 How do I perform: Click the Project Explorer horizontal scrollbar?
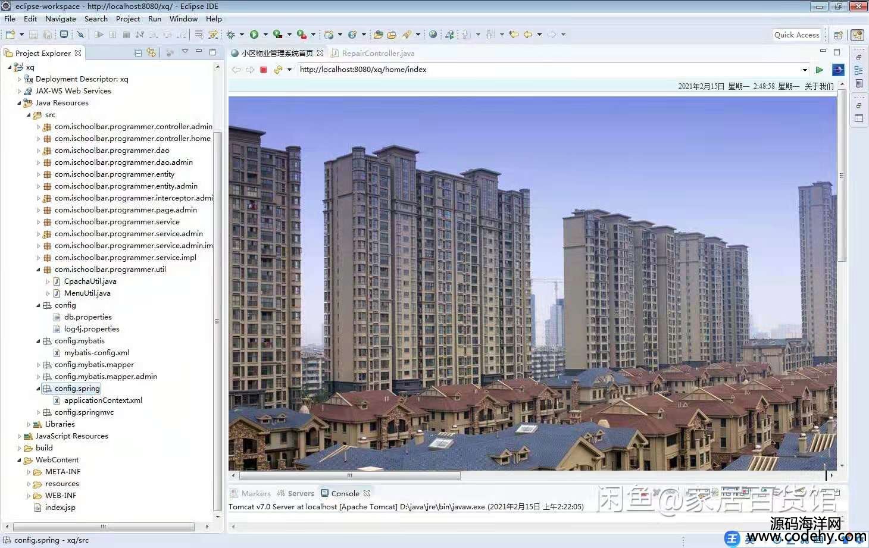tap(104, 527)
